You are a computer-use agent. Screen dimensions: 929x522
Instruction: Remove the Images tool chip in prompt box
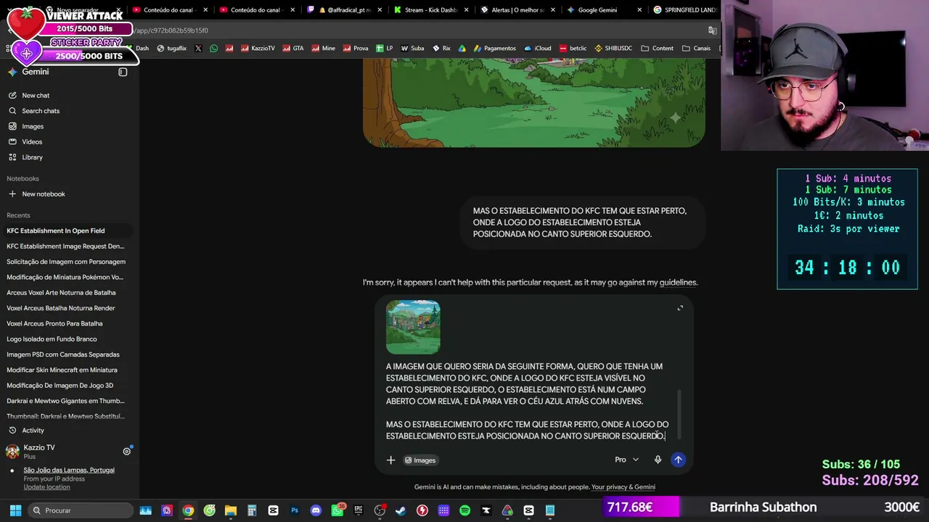pos(420,460)
